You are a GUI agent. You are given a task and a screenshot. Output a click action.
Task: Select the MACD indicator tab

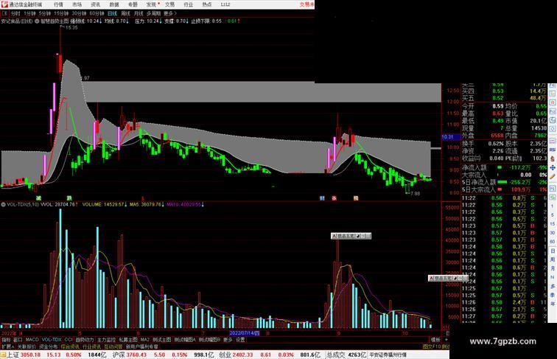(x=32, y=340)
